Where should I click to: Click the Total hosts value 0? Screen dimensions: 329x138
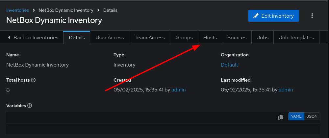[x=8, y=90]
